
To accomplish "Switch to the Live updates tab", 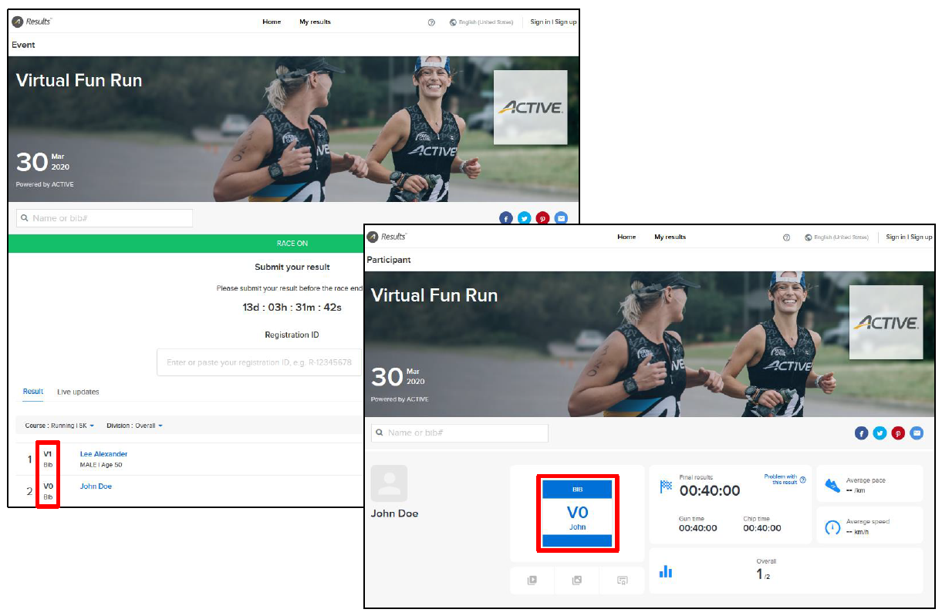I will pyautogui.click(x=78, y=392).
